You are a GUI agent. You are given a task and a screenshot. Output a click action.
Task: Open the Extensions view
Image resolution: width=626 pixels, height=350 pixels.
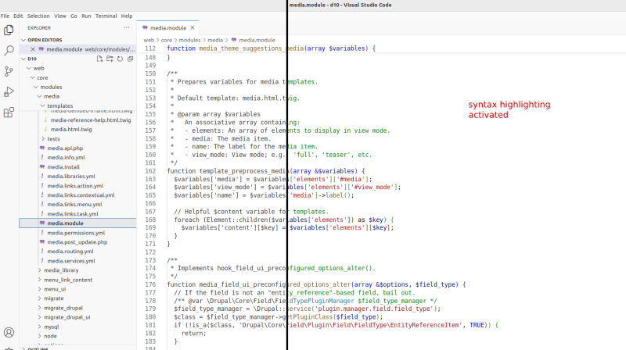coord(9,112)
